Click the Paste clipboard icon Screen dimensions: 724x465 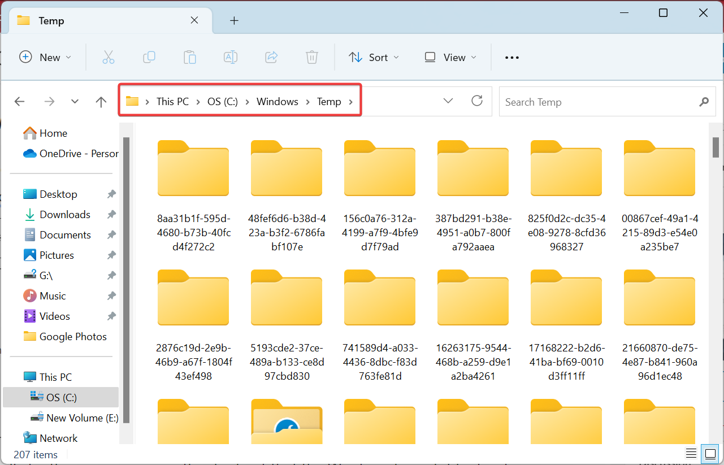(190, 57)
